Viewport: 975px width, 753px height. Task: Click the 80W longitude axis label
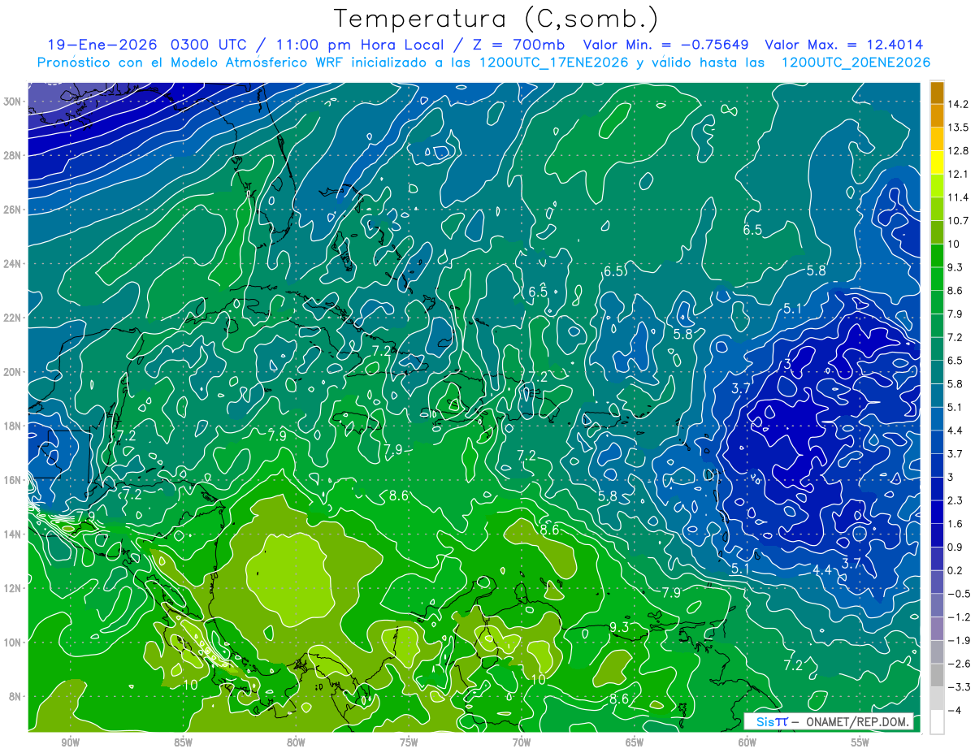(296, 742)
